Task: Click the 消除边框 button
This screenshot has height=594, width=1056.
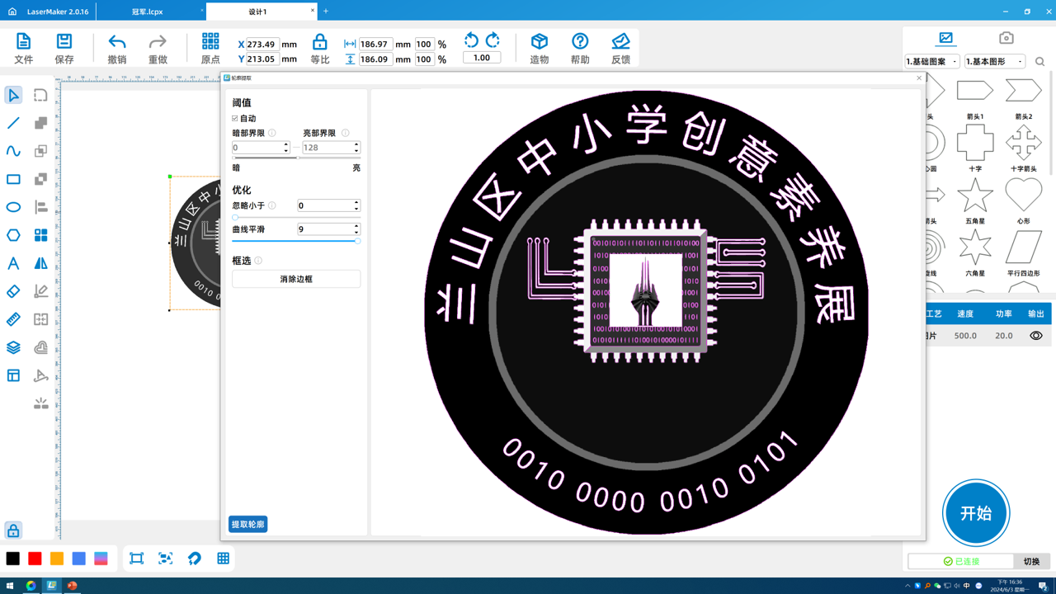Action: coord(296,279)
